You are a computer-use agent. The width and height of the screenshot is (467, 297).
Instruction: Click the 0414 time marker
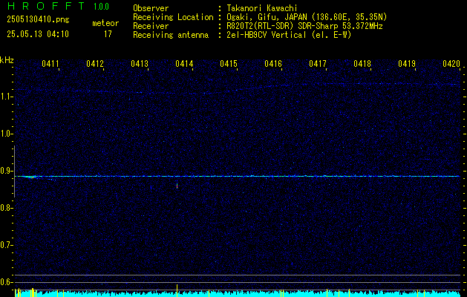click(184, 63)
